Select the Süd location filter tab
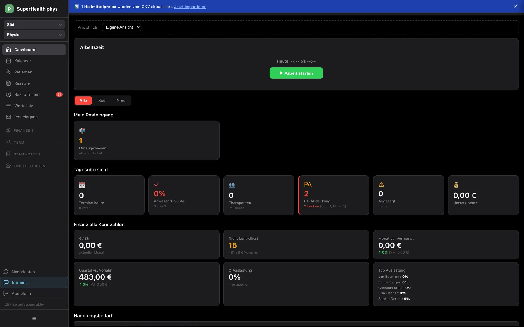524x327 pixels. click(102, 100)
